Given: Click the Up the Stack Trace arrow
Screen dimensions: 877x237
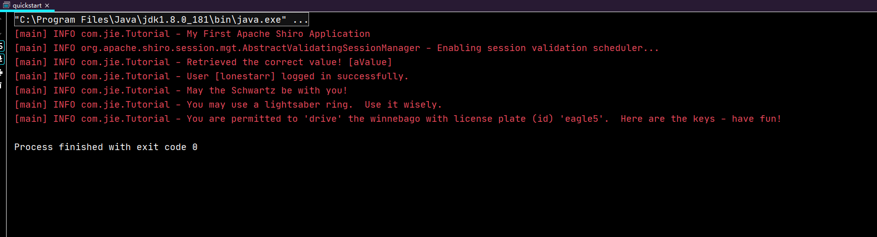Looking at the screenshot, I should (x=2, y=20).
